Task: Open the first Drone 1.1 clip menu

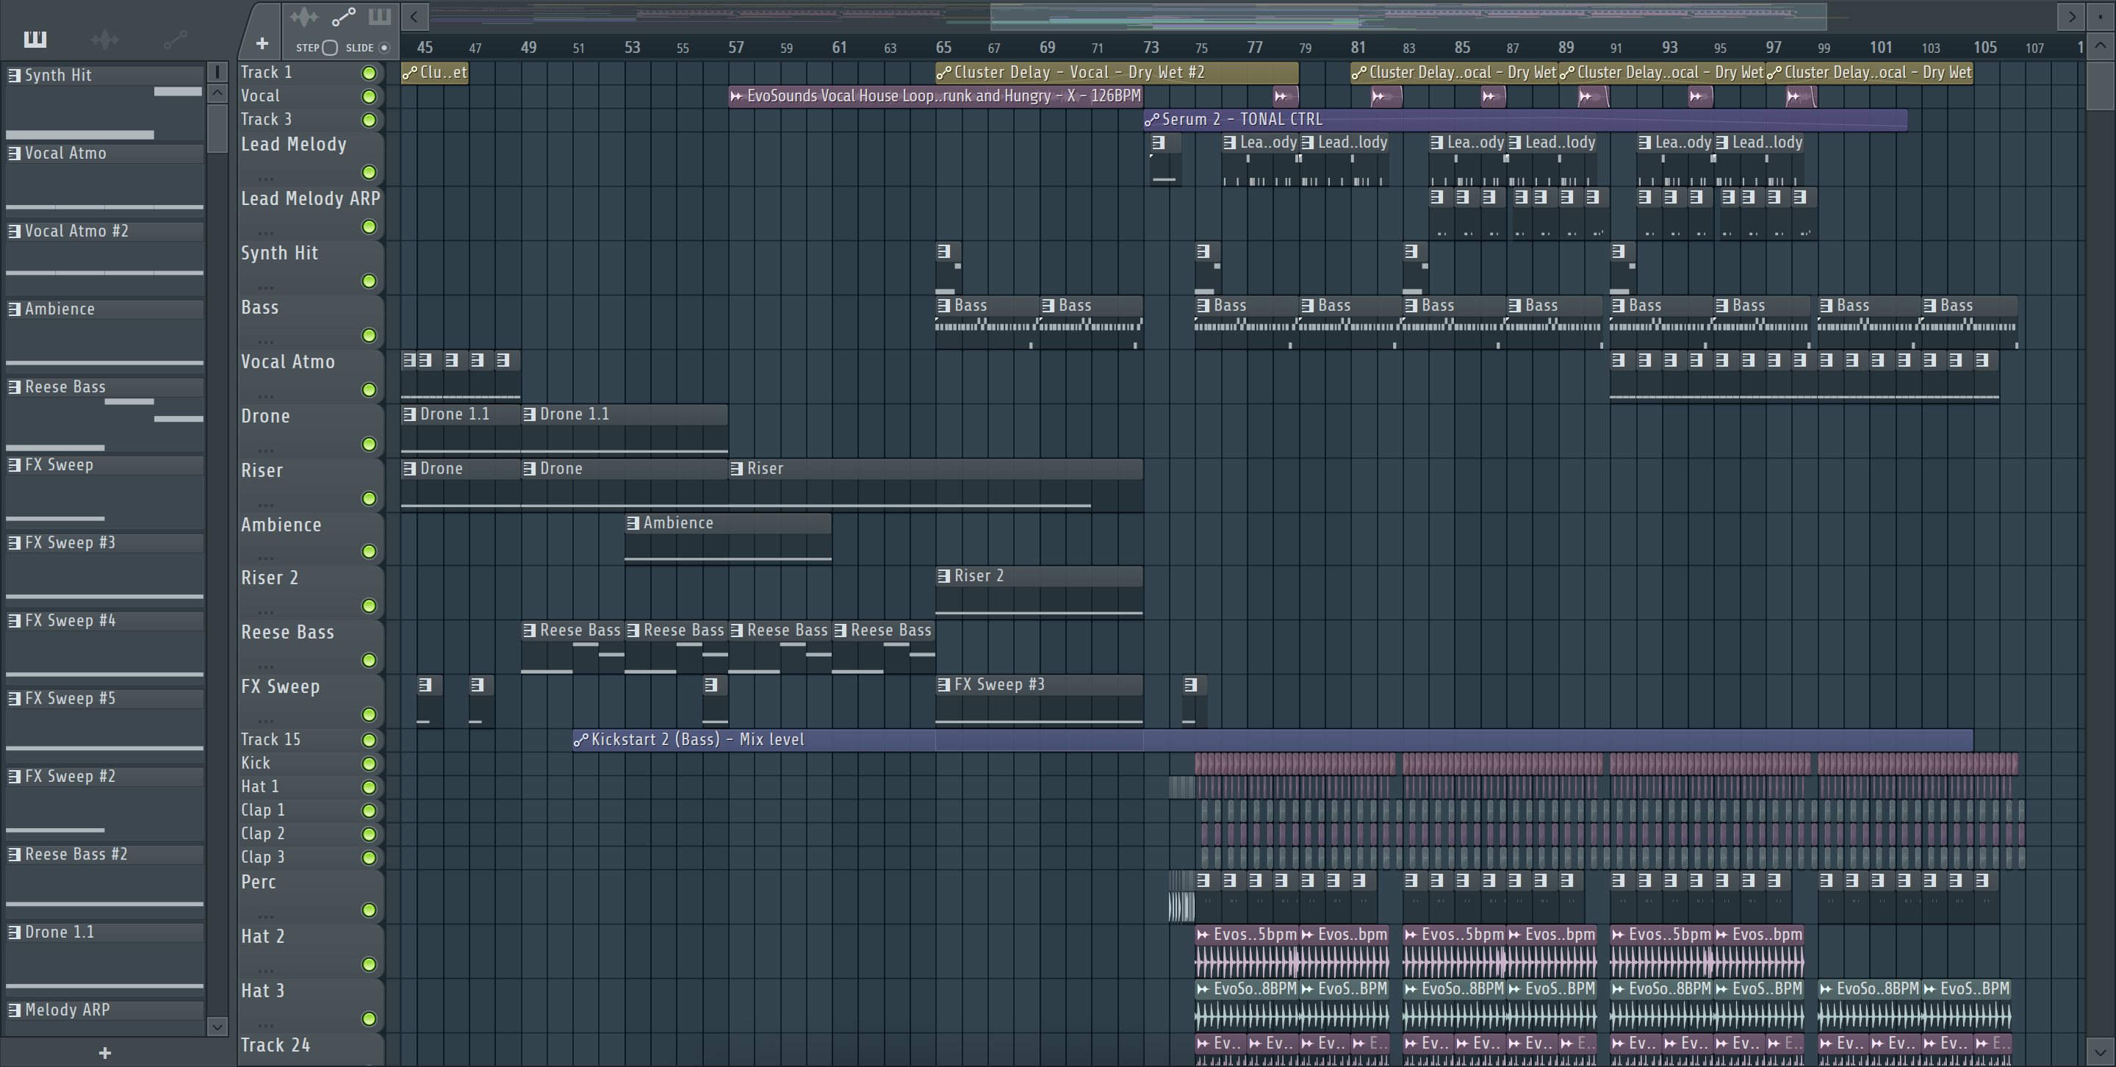Action: [409, 414]
